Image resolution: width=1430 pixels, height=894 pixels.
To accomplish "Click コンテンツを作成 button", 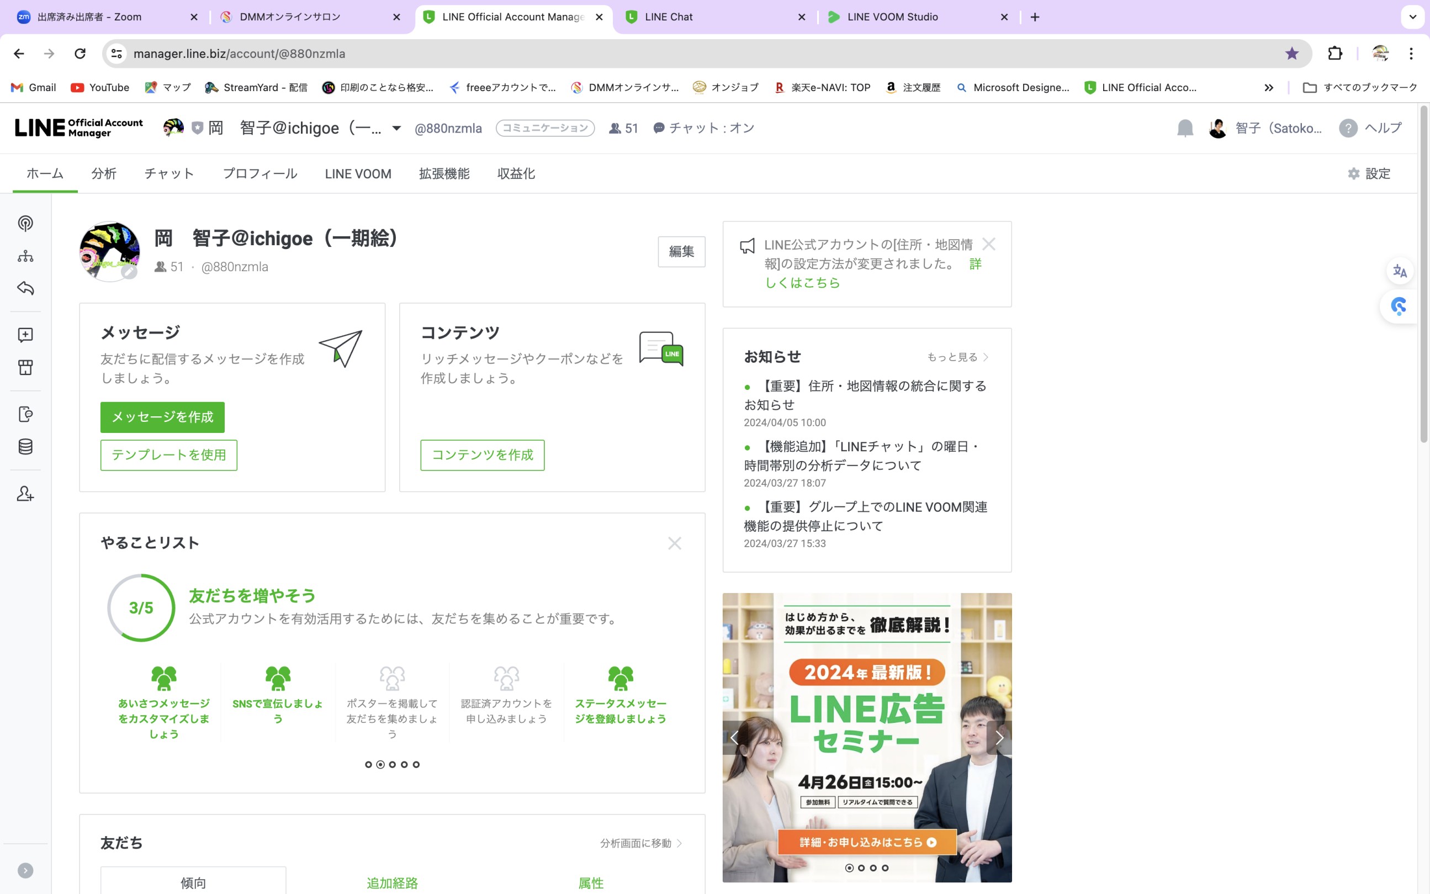I will pos(483,455).
